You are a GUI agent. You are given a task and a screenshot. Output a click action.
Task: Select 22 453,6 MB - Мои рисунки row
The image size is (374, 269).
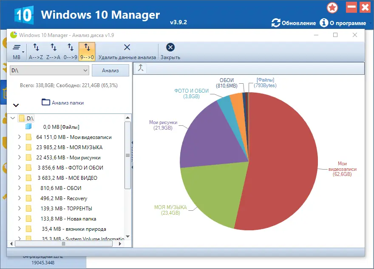(68, 158)
